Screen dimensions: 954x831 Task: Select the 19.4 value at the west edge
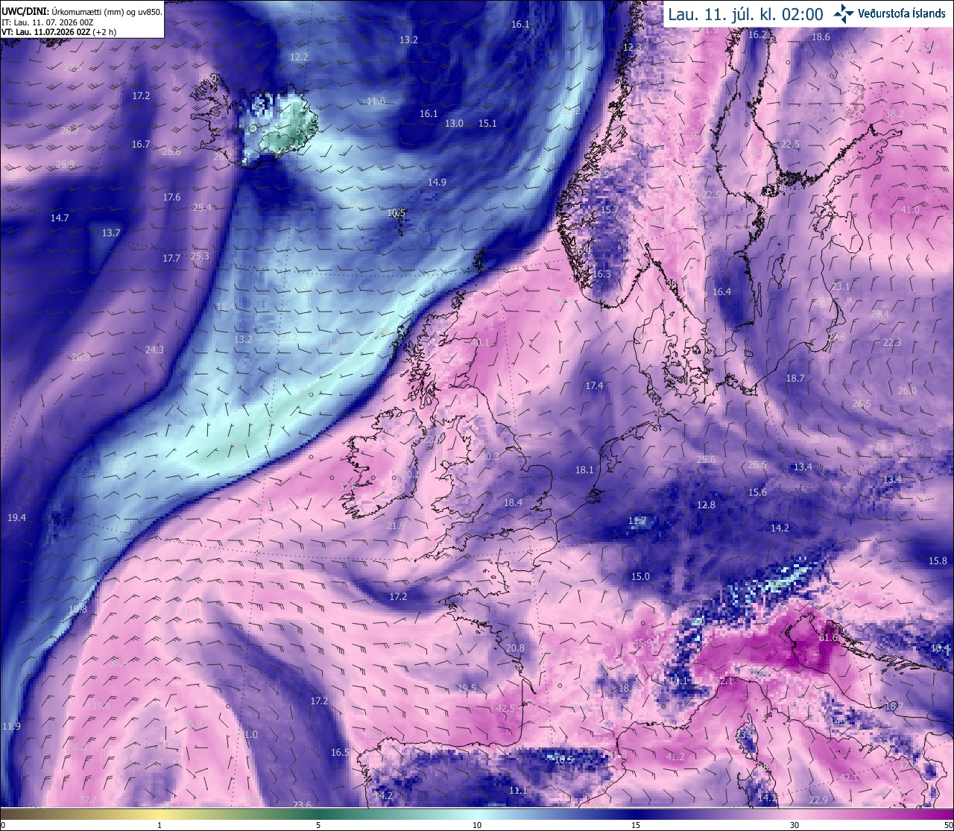click(16, 518)
